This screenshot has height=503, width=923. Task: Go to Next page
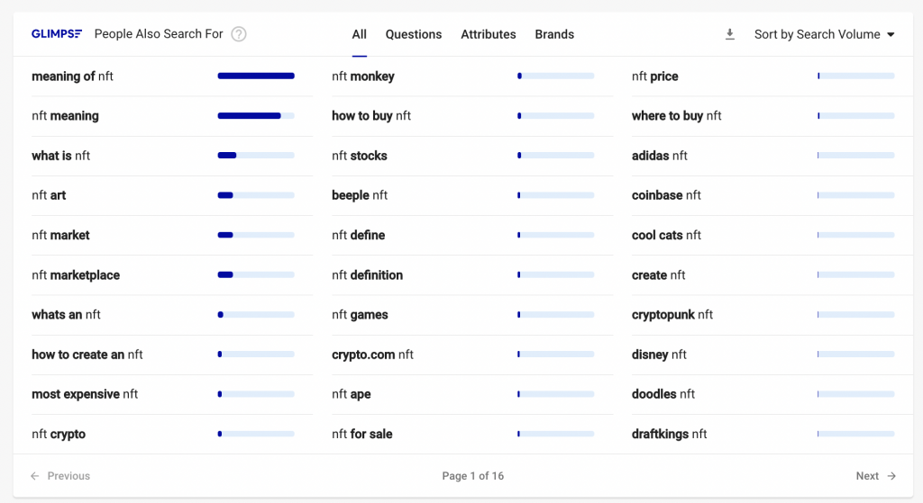[x=876, y=476]
